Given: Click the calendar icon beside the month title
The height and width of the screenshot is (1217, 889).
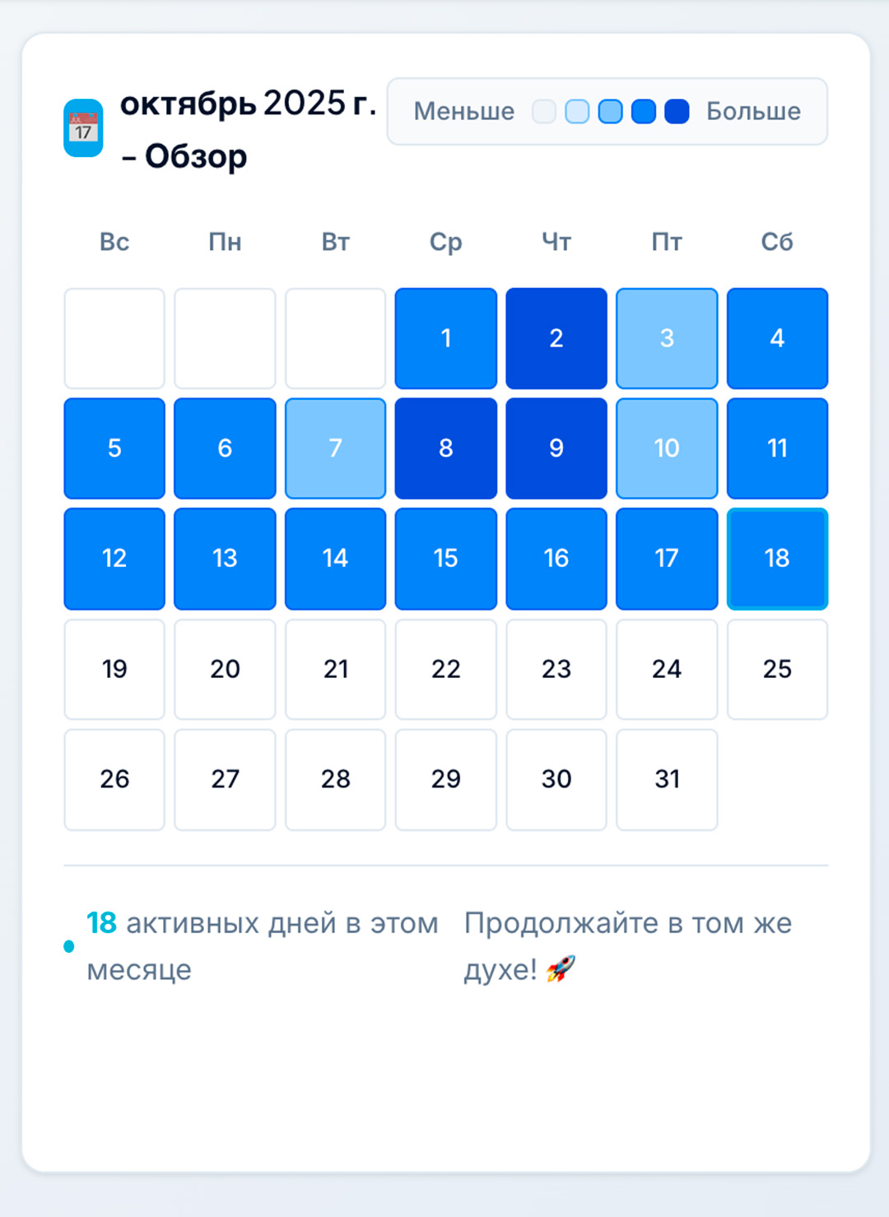Looking at the screenshot, I should tap(83, 128).
